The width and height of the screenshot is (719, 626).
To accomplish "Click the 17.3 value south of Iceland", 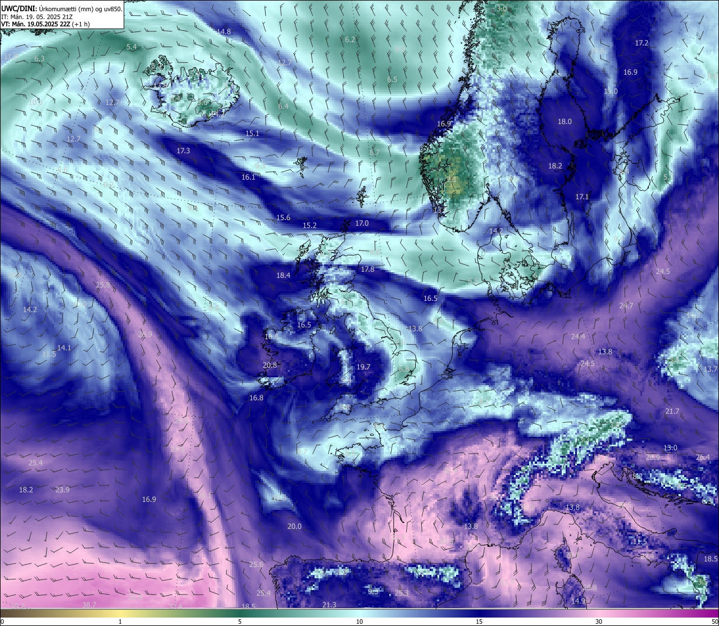I will (183, 150).
